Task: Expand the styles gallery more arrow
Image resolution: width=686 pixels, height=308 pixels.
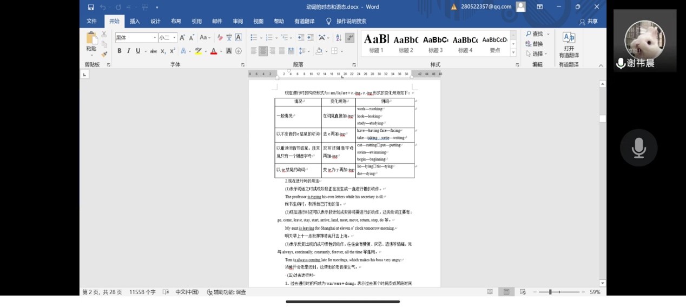Action: (x=513, y=52)
